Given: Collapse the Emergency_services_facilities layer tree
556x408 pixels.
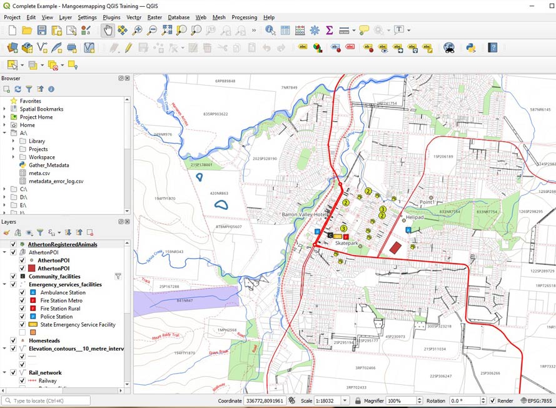Looking at the screenshot, I should [4, 284].
